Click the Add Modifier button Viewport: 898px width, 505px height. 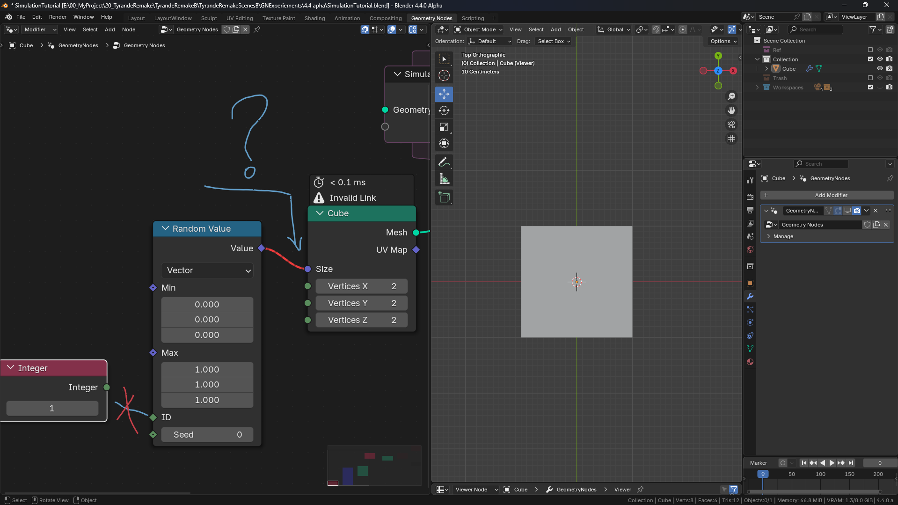click(827, 195)
